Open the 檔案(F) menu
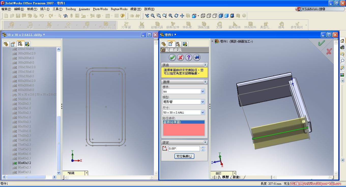Viewport: 346px width, 187px height. 6,9
